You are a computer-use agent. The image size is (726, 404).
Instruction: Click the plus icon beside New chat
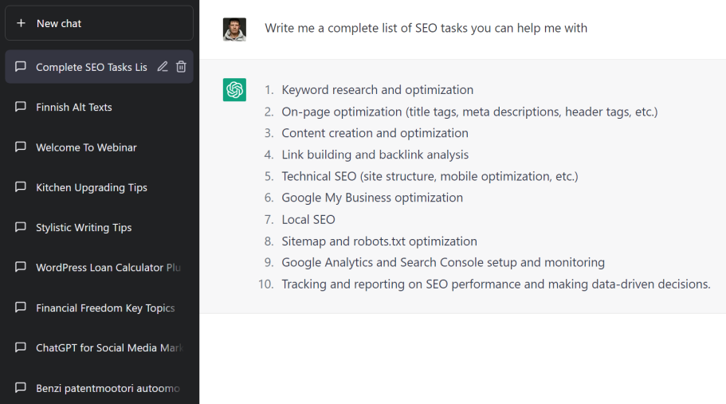pyautogui.click(x=21, y=23)
